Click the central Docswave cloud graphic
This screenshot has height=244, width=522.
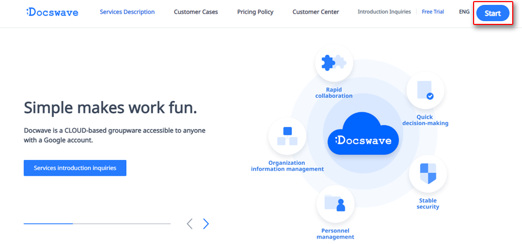[363, 133]
